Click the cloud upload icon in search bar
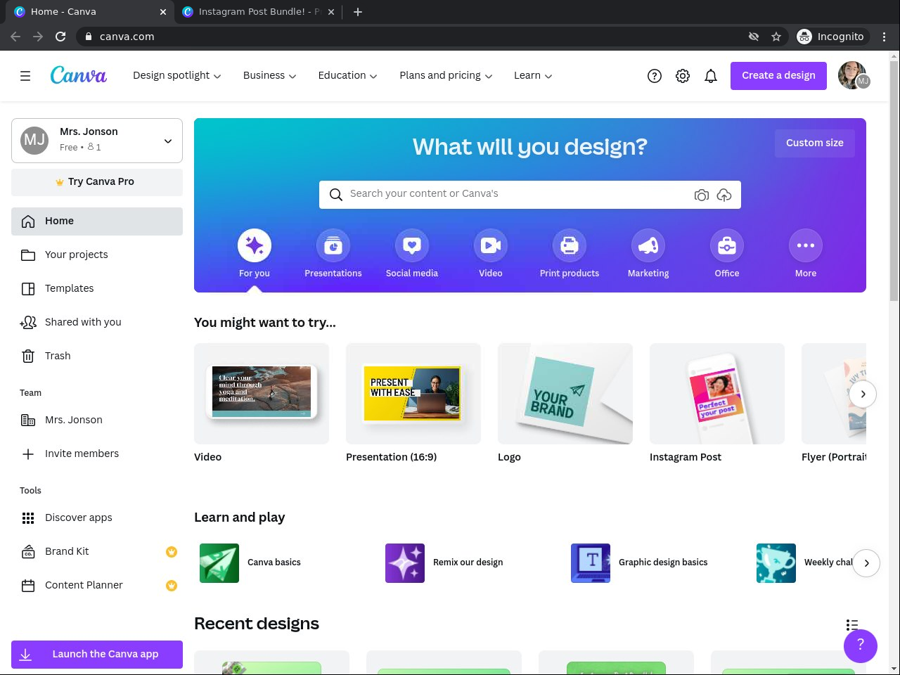900x675 pixels. (x=724, y=195)
